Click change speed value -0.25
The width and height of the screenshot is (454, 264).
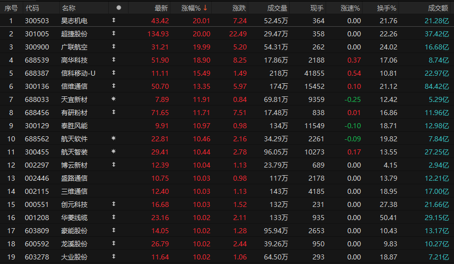pyautogui.click(x=352, y=99)
